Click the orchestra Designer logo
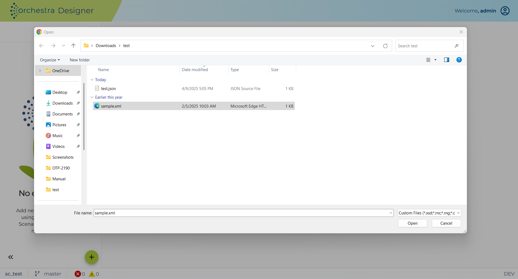This screenshot has width=518, height=279. [52, 11]
